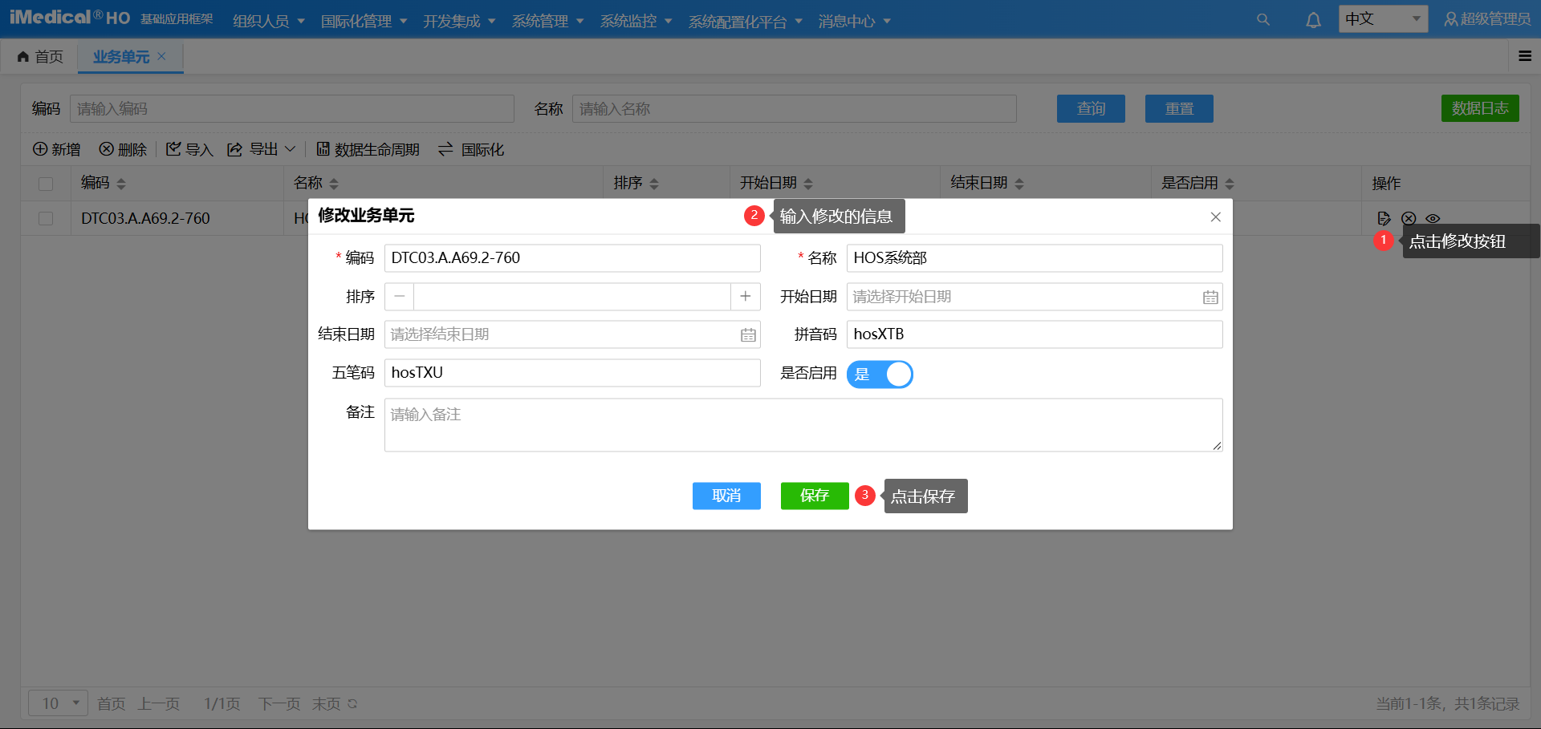Click the edit icon in the DTC03.A.A69.2-760 row
This screenshot has width=1541, height=729.
pos(1384,218)
